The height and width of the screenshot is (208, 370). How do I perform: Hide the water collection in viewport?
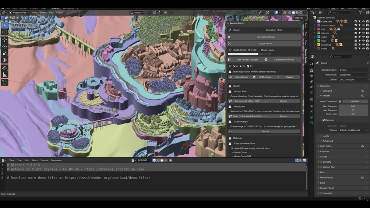point(363,37)
